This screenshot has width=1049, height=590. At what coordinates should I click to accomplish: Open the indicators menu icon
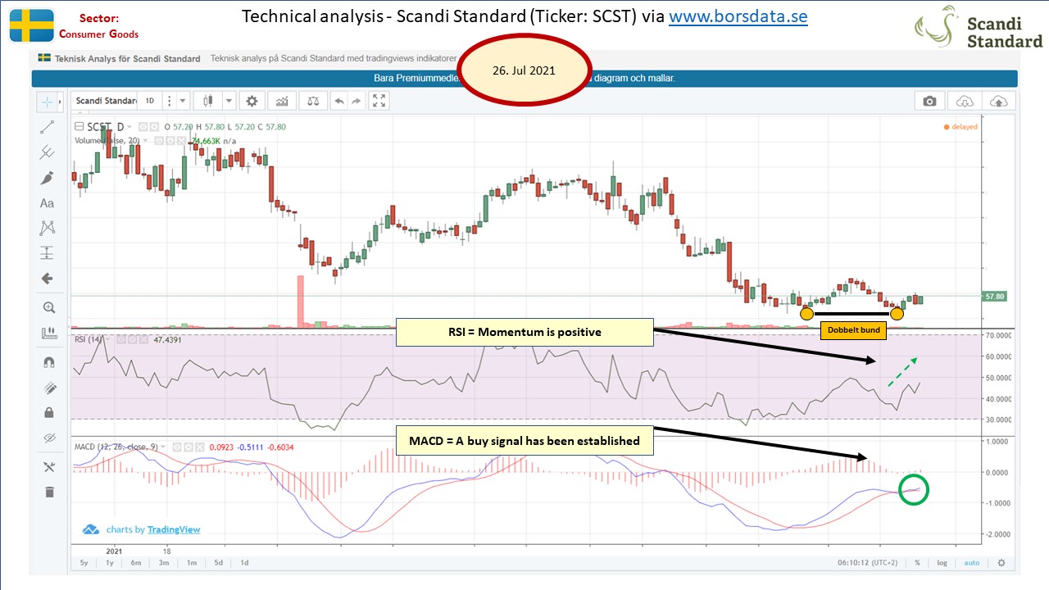283,101
